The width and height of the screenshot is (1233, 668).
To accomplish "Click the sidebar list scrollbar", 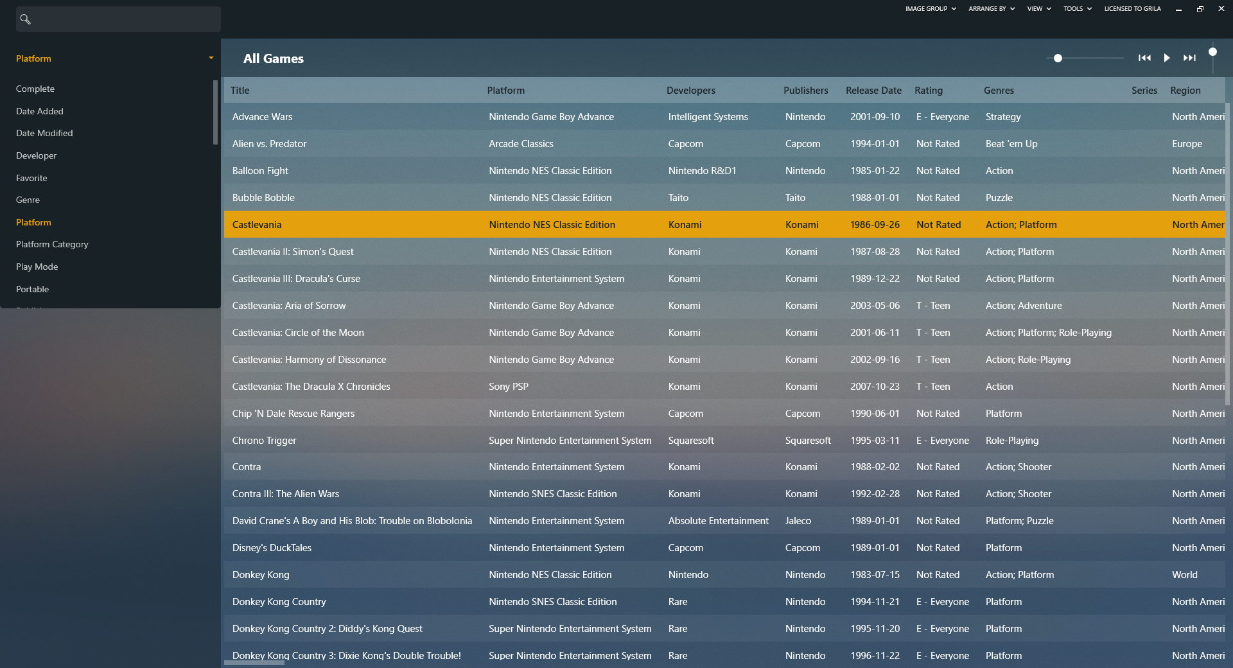I will tap(216, 112).
